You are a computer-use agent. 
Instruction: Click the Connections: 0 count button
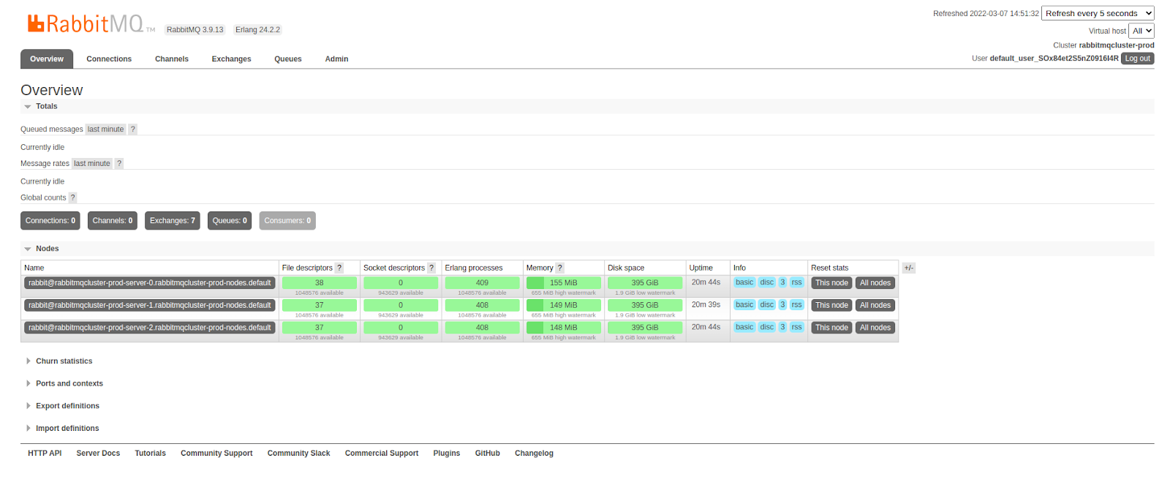[50, 221]
